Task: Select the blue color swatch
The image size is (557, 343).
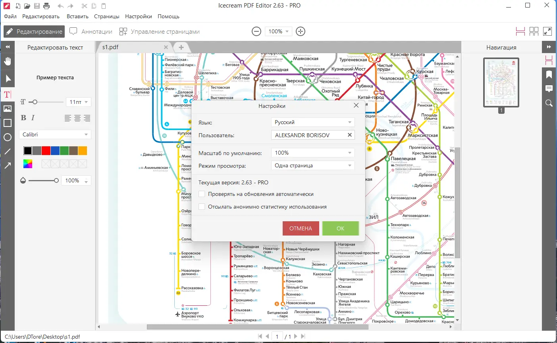Action: (55, 151)
